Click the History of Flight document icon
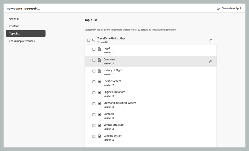The width and height of the screenshot is (249, 151). 99,71
